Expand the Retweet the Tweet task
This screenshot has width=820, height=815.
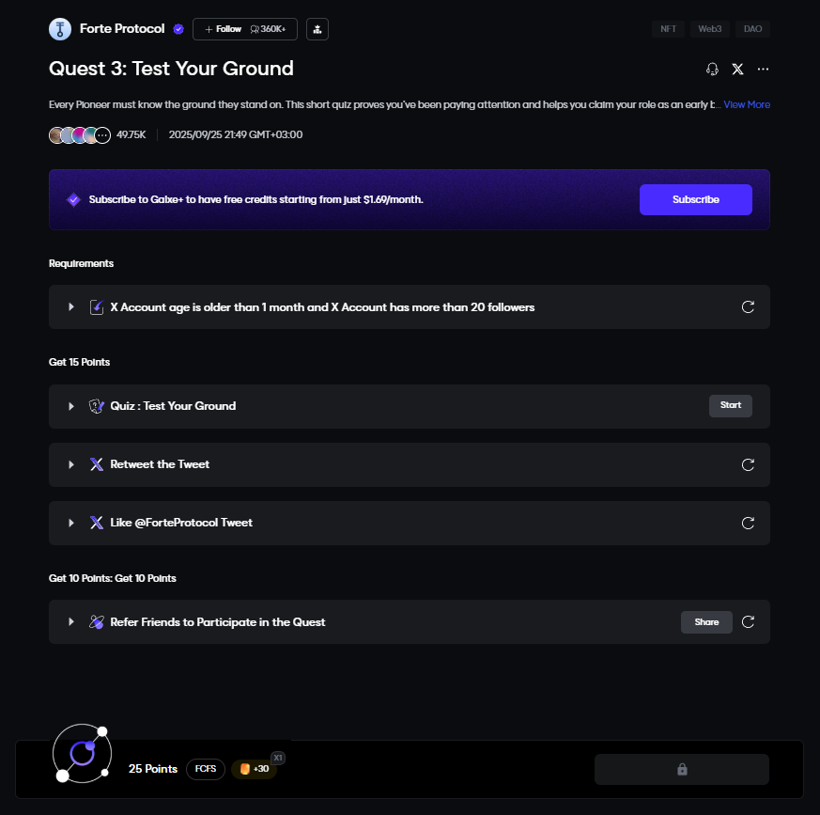coord(71,464)
